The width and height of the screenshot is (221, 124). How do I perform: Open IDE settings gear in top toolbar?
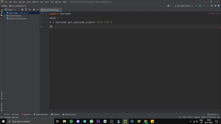click(215, 6)
